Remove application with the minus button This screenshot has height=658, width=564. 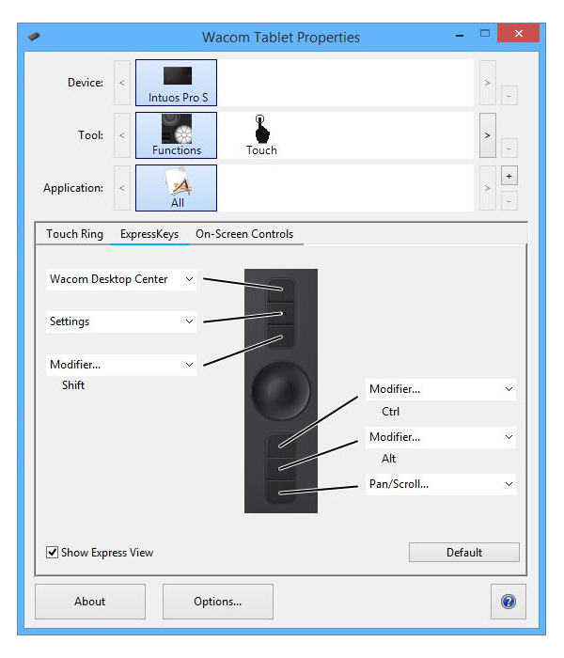pyautogui.click(x=509, y=201)
